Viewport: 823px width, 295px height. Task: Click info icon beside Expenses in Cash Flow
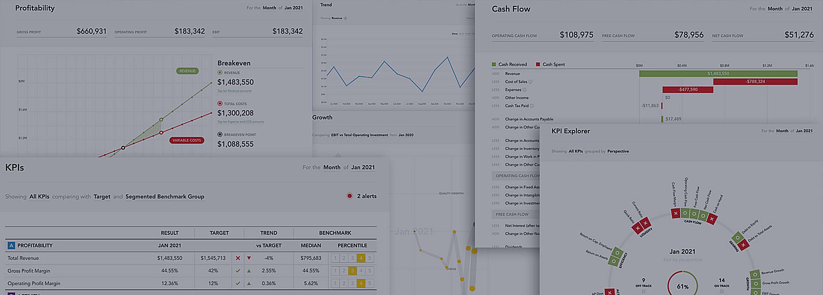click(524, 90)
